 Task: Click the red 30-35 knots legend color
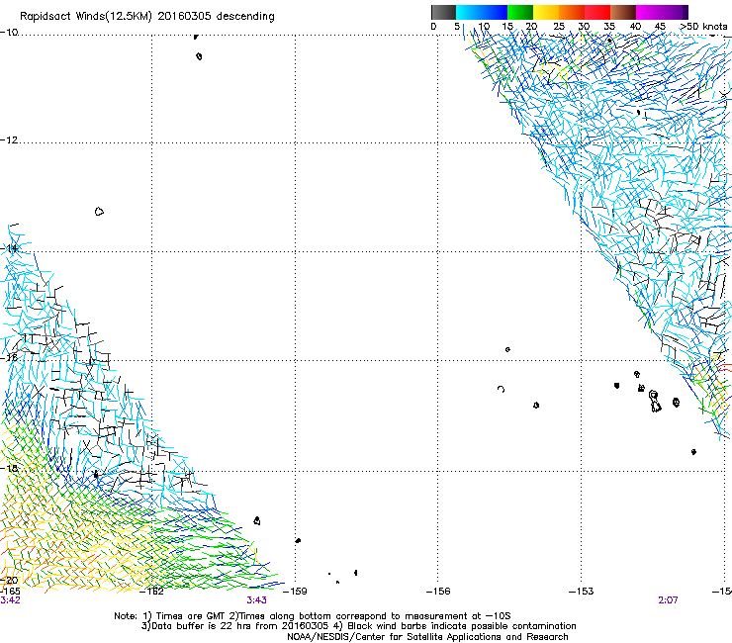pyautogui.click(x=597, y=12)
